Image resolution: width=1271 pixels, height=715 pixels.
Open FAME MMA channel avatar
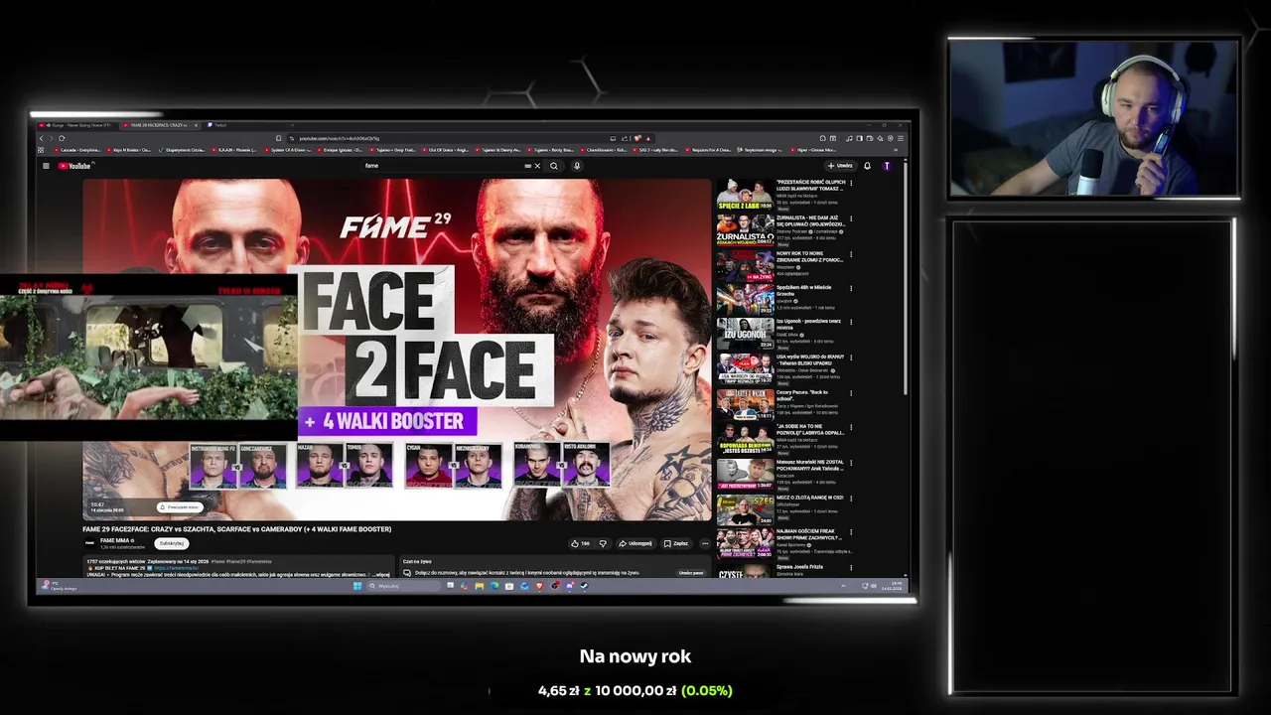[89, 543]
